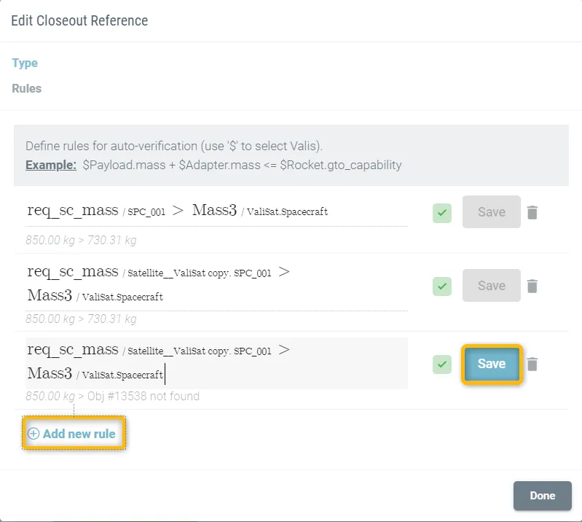This screenshot has width=582, height=522.
Task: Delete the second rule using trash icon
Action: coord(532,286)
